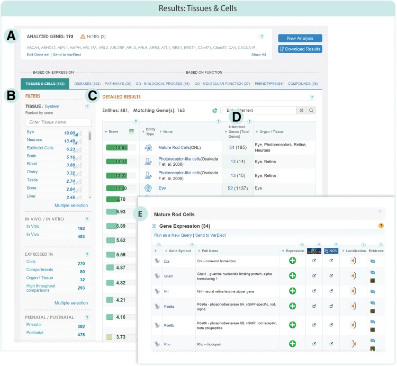Click the green plus Expression icon for Crx

(x=292, y=261)
